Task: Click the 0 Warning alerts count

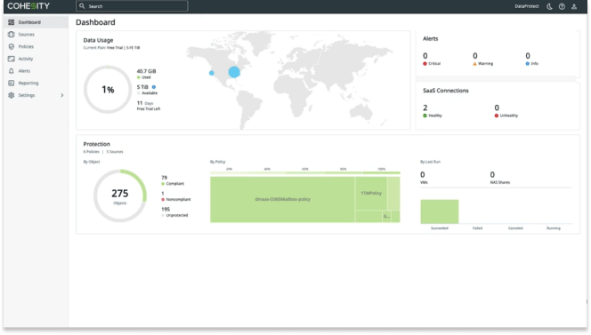Action: 475,56
